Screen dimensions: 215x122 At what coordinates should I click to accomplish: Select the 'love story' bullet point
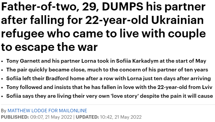click(x=110, y=96)
